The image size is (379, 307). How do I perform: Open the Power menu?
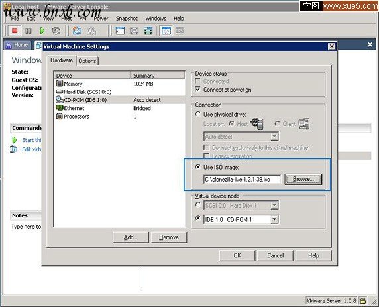[101, 19]
